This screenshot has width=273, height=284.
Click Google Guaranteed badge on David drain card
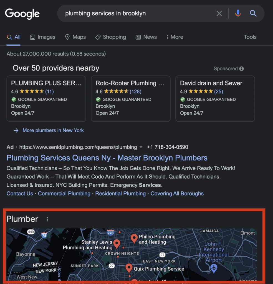pyautogui.click(x=208, y=100)
